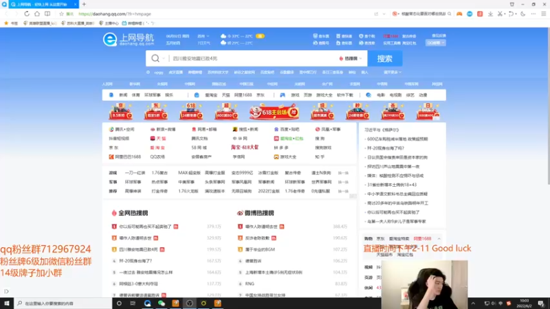Open news headline F-20现身台海了吗?

point(386,148)
